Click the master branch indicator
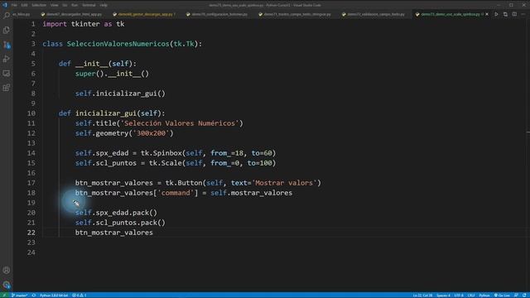This screenshot has width=530, height=298. tap(19, 296)
